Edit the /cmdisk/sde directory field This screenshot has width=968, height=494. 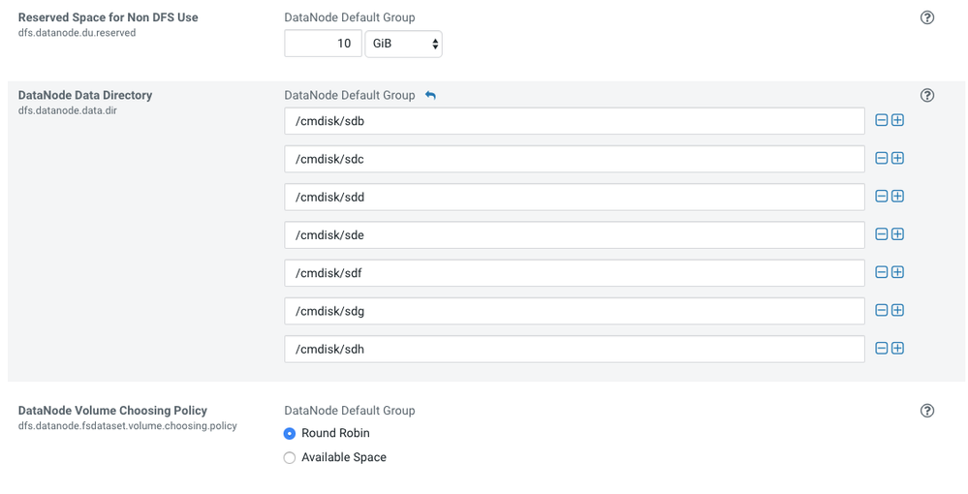[x=575, y=234]
